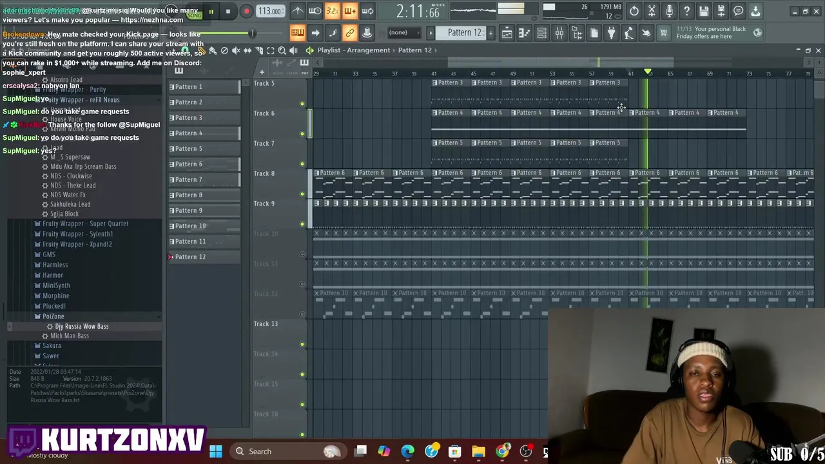
Task: Mute Track 5 using its green dot
Action: tap(302, 104)
